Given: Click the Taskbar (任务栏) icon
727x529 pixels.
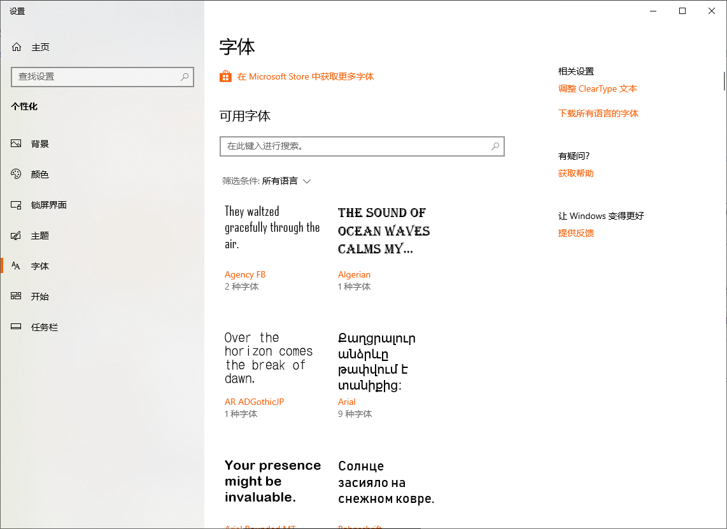Looking at the screenshot, I should click(x=17, y=327).
